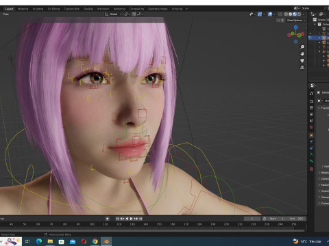This screenshot has height=246, width=329.
Task: Open the Scripting workspace tab
Action: tap(177, 9)
